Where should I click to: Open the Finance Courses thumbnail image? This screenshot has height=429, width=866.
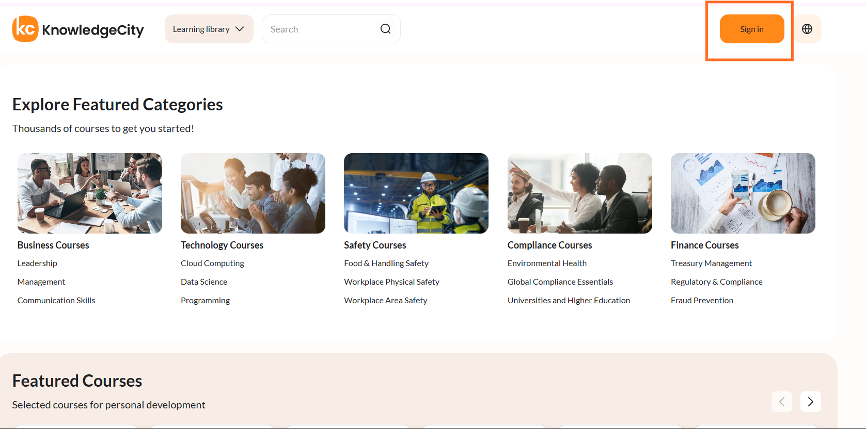tap(743, 193)
